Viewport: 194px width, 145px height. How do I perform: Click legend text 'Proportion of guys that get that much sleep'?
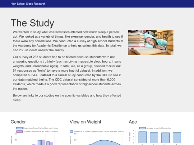click(x=41, y=128)
